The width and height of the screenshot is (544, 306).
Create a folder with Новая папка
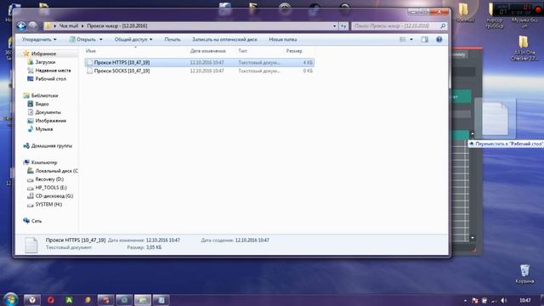point(283,40)
